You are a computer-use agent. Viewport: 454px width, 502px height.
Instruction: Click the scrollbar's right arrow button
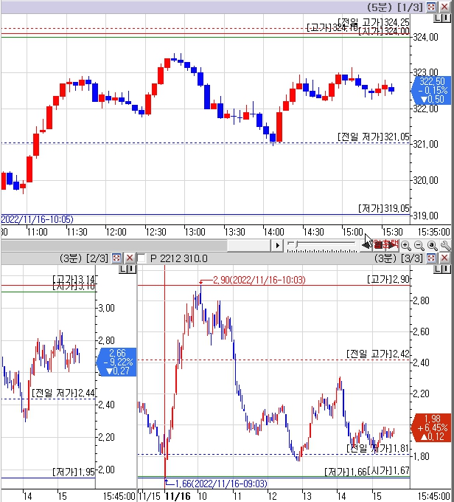click(x=277, y=246)
